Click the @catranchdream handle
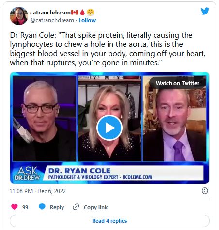 (x=52, y=20)
